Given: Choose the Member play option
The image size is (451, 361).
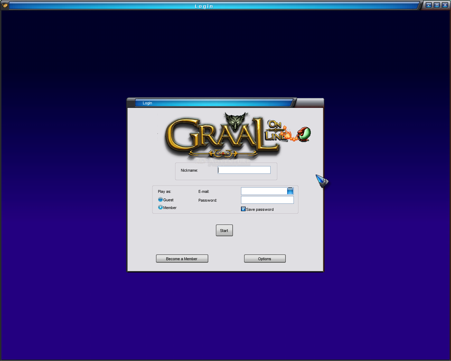Looking at the screenshot, I should point(160,207).
